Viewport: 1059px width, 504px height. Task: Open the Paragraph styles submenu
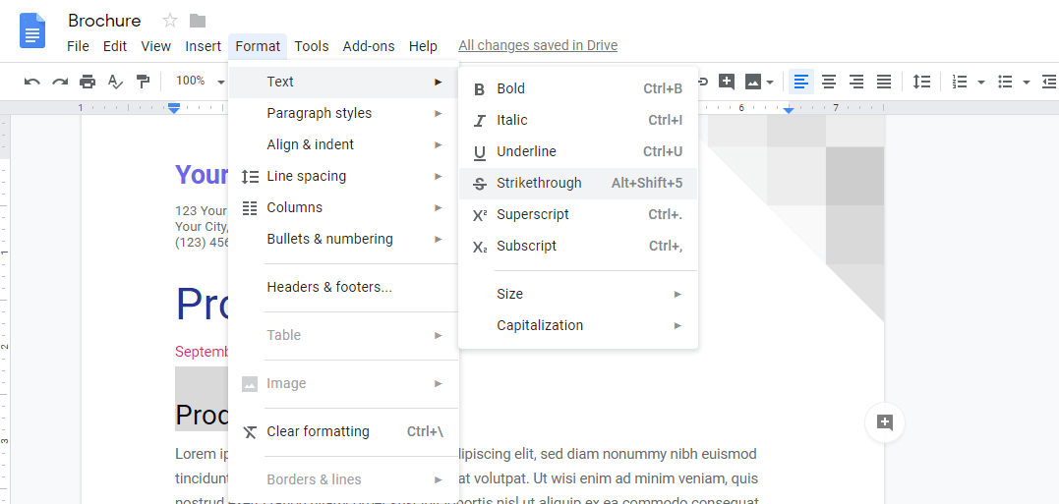coord(320,113)
